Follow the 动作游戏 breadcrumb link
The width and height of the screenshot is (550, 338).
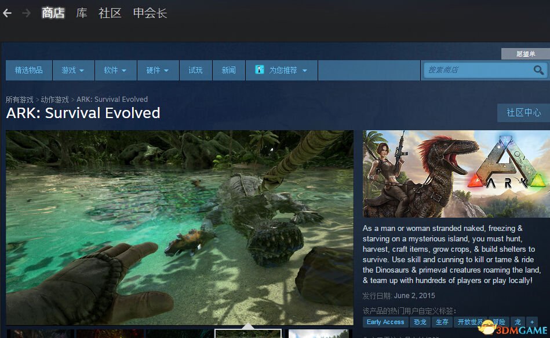click(54, 100)
